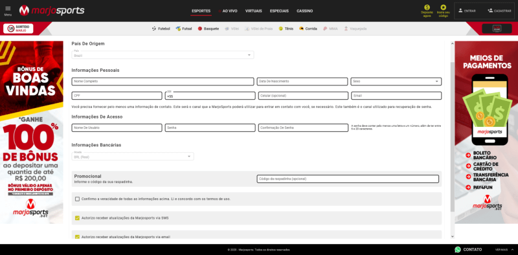The image size is (518, 255).
Task: Focus the Data De Nascimento field
Action: (302, 82)
